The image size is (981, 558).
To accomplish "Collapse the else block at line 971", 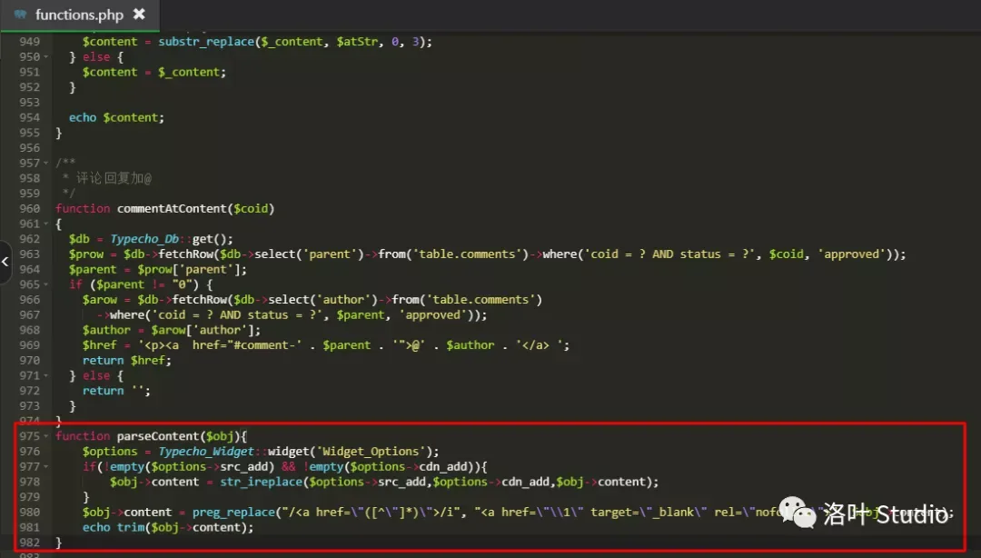I will coord(46,375).
